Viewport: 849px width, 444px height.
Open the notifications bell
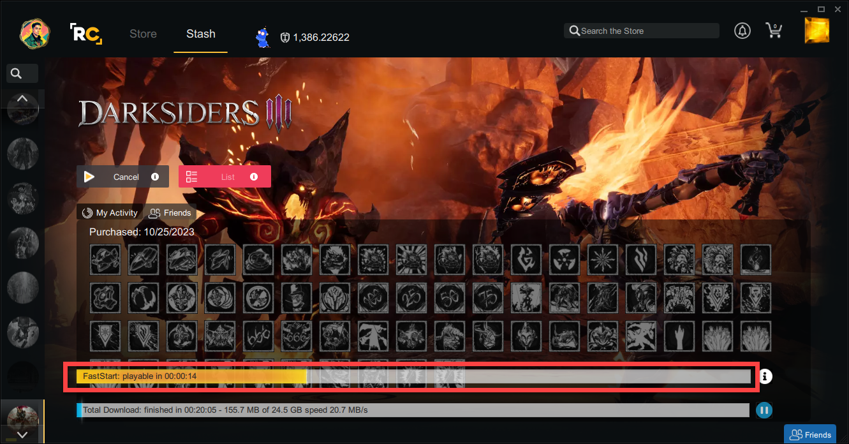pyautogui.click(x=742, y=31)
